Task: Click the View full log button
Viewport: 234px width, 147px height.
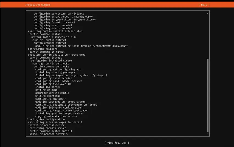Action: pos(117,143)
